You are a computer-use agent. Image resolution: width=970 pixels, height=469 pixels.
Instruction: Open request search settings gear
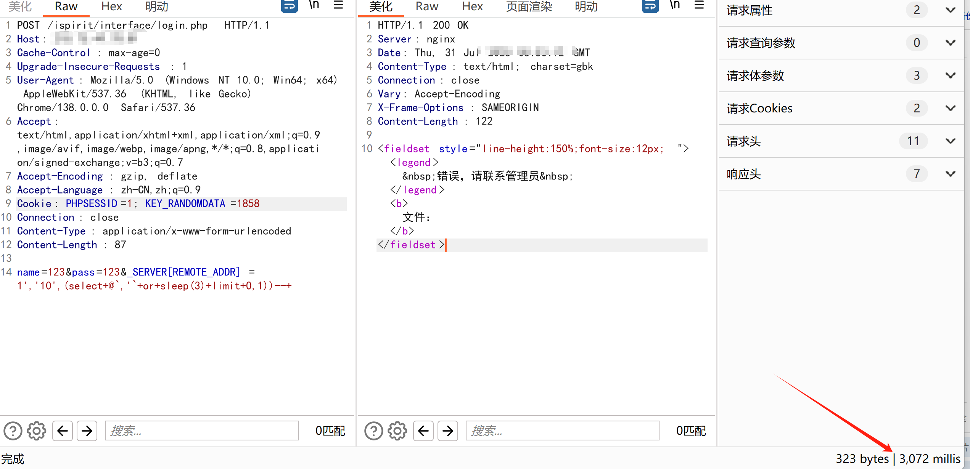click(37, 431)
